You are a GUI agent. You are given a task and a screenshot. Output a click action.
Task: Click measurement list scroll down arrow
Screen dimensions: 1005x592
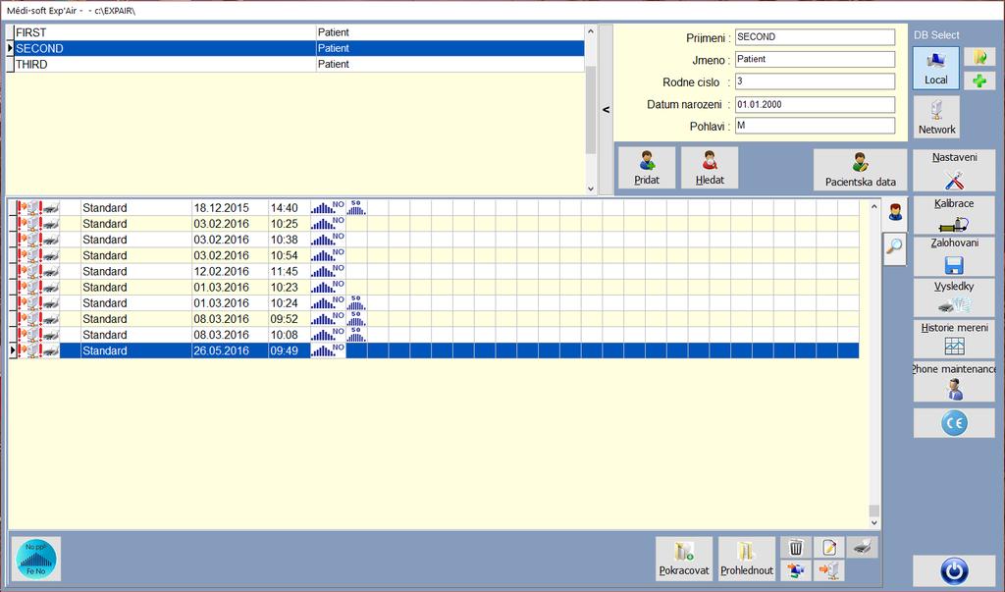[x=873, y=523]
